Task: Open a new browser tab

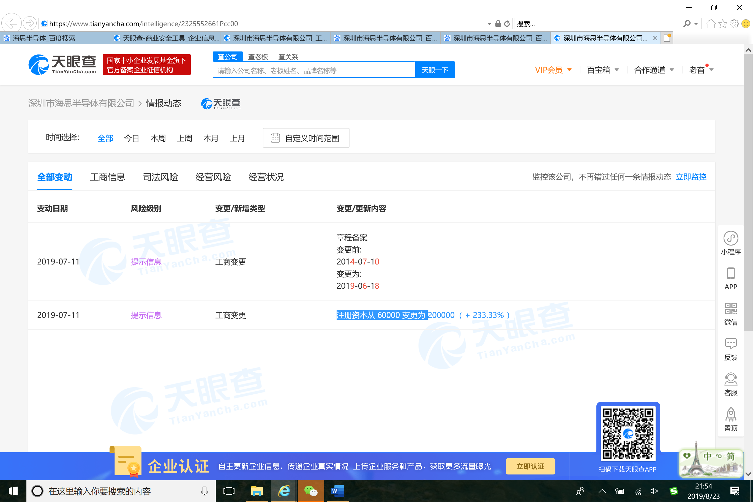Action: pos(667,38)
